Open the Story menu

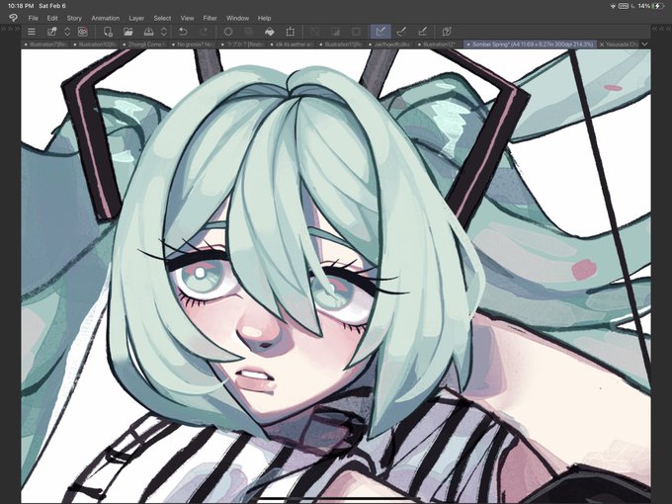point(74,18)
